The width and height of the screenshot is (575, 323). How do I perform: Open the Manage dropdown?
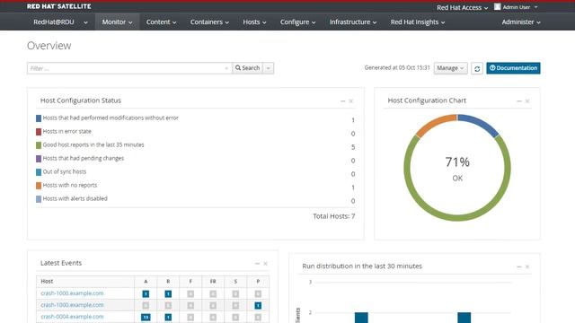(x=450, y=68)
